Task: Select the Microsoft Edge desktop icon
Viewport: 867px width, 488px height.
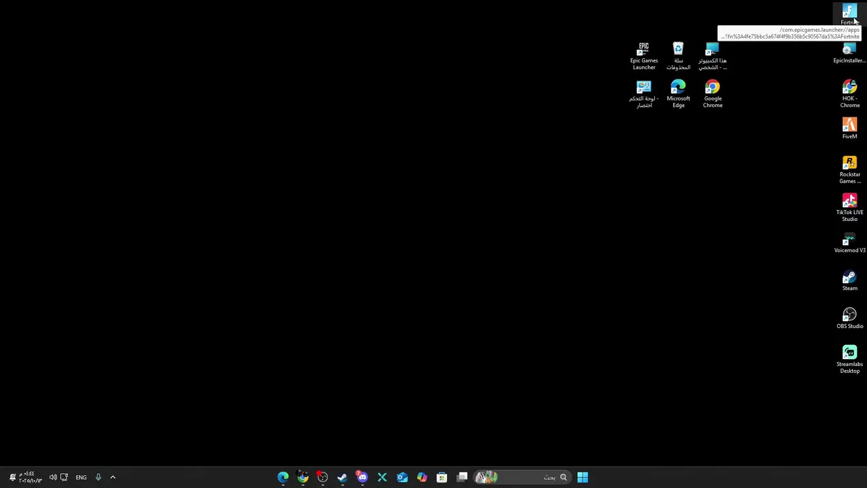Action: click(678, 94)
